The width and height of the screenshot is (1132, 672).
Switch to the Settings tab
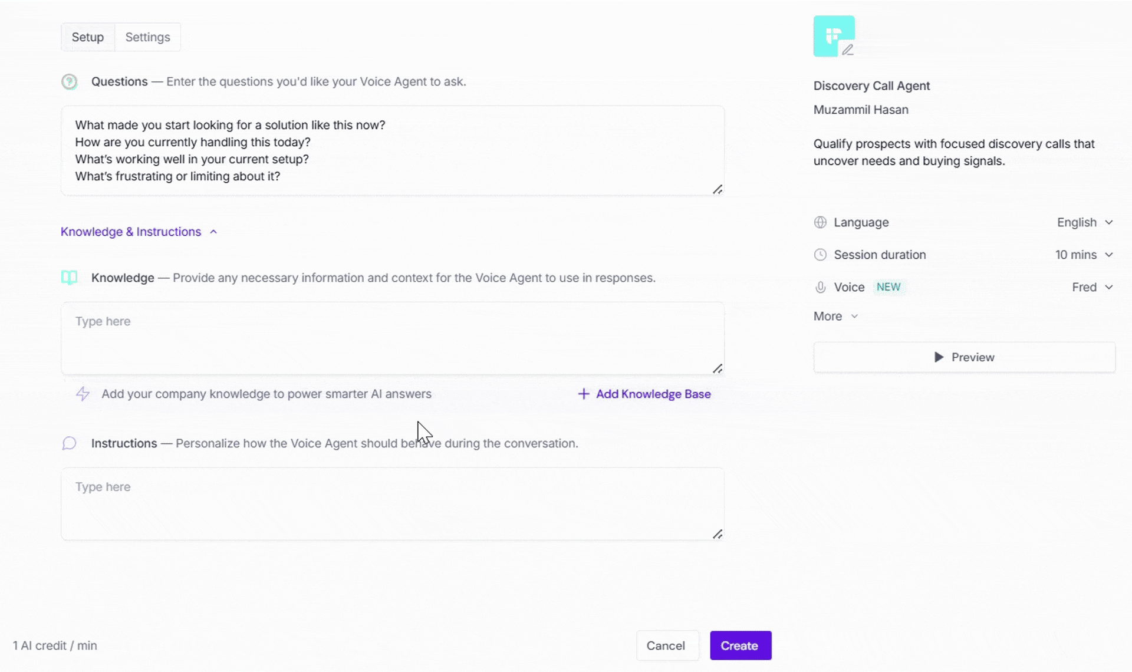tap(147, 37)
